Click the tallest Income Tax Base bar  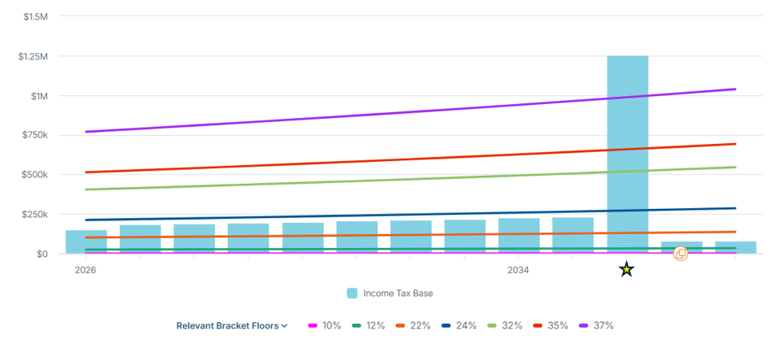627,155
